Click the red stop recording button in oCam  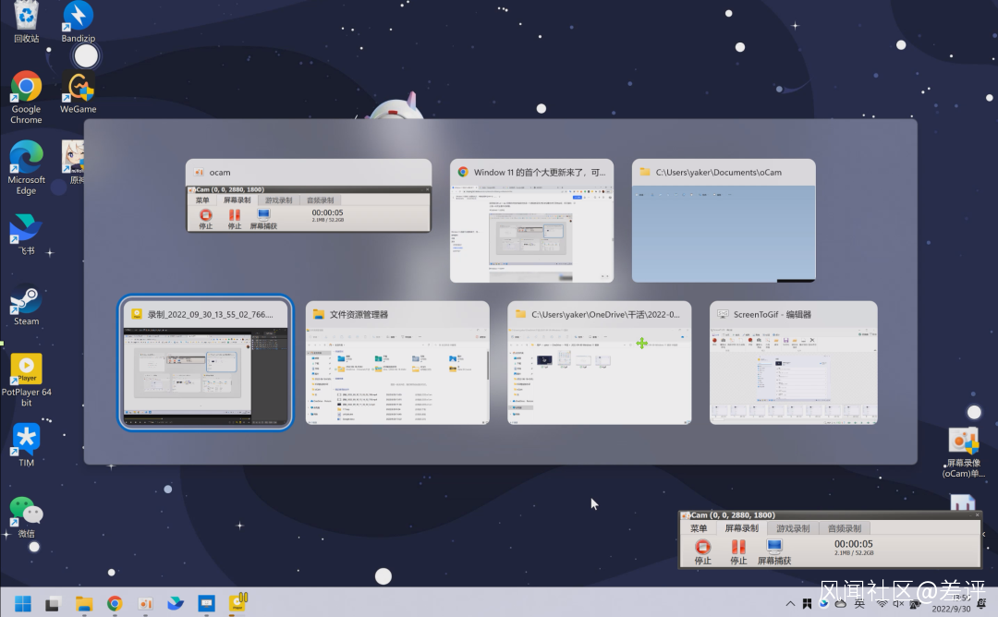point(703,547)
